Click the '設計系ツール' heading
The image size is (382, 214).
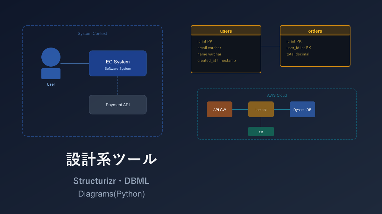pos(112,159)
